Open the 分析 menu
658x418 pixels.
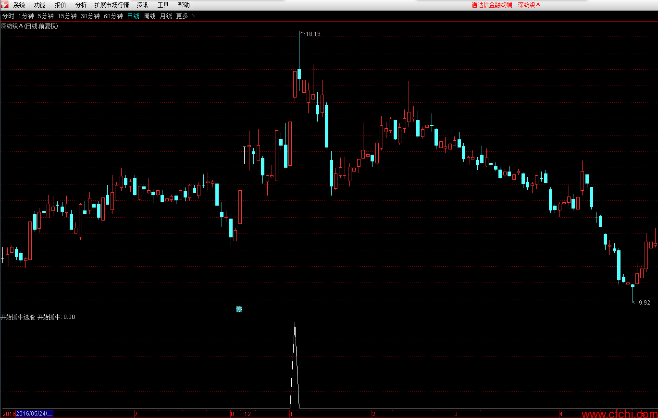(81, 5)
